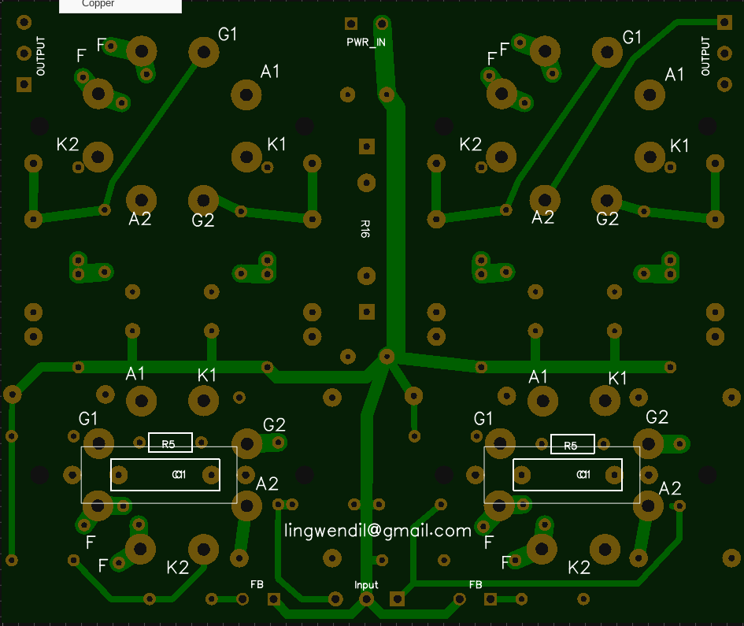744x626 pixels.
Task: Click the K2 label of the upper-left socket
Action: click(68, 144)
